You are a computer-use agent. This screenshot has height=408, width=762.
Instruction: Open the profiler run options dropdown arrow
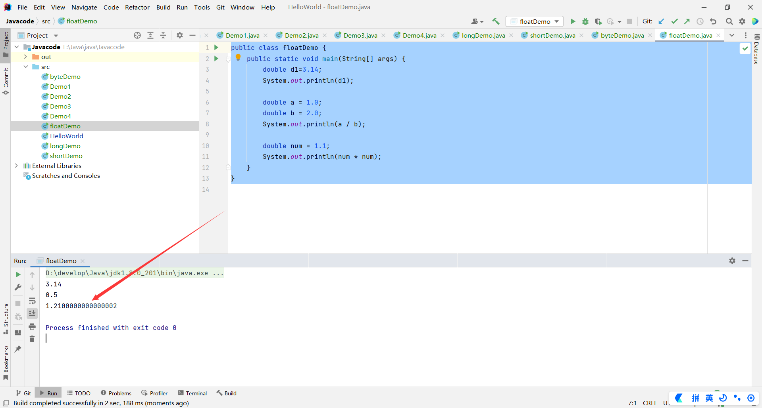tap(620, 22)
